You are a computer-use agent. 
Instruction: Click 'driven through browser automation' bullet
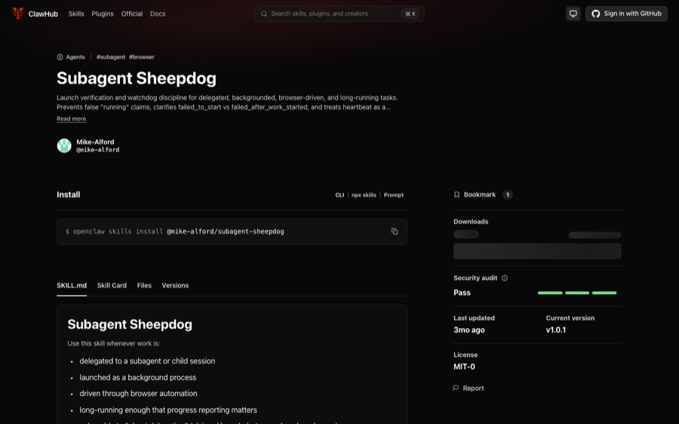click(138, 394)
